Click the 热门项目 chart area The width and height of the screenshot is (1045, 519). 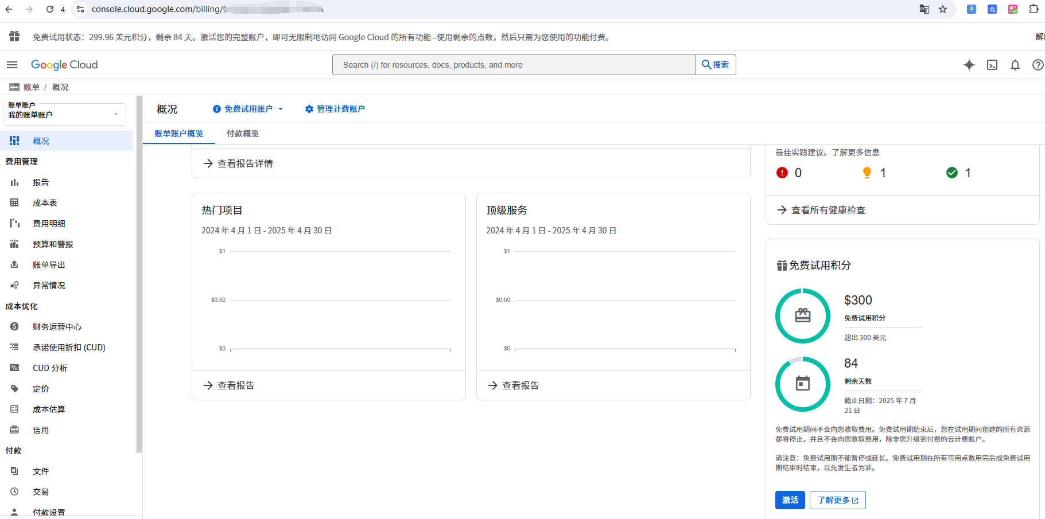tap(331, 300)
